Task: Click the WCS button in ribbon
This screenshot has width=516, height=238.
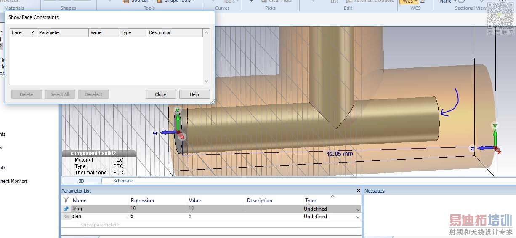Action: (x=407, y=1)
